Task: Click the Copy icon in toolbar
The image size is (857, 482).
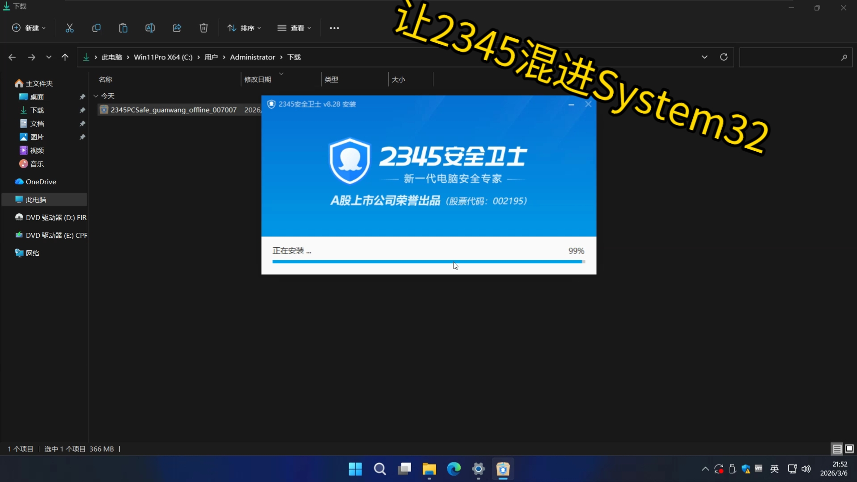Action: (96, 28)
